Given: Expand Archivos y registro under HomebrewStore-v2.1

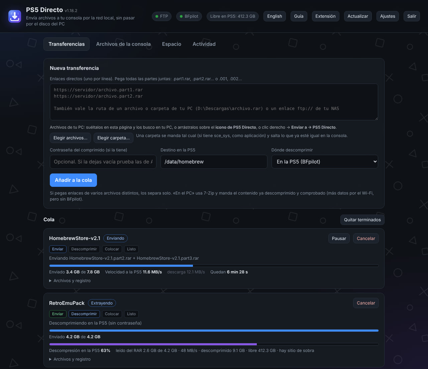Looking at the screenshot, I should click(x=70, y=281).
